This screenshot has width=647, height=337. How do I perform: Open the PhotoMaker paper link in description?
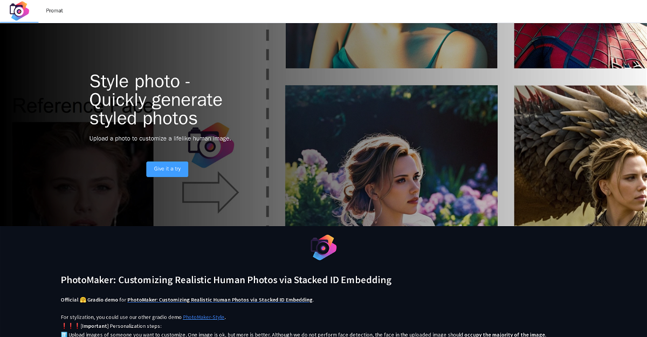(220, 300)
